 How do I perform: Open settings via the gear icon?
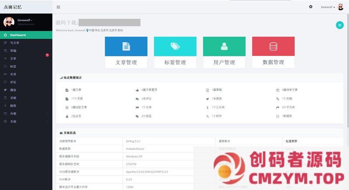point(311,7)
